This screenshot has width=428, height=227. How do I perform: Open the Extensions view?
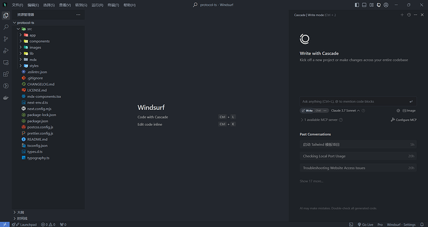(x=6, y=74)
